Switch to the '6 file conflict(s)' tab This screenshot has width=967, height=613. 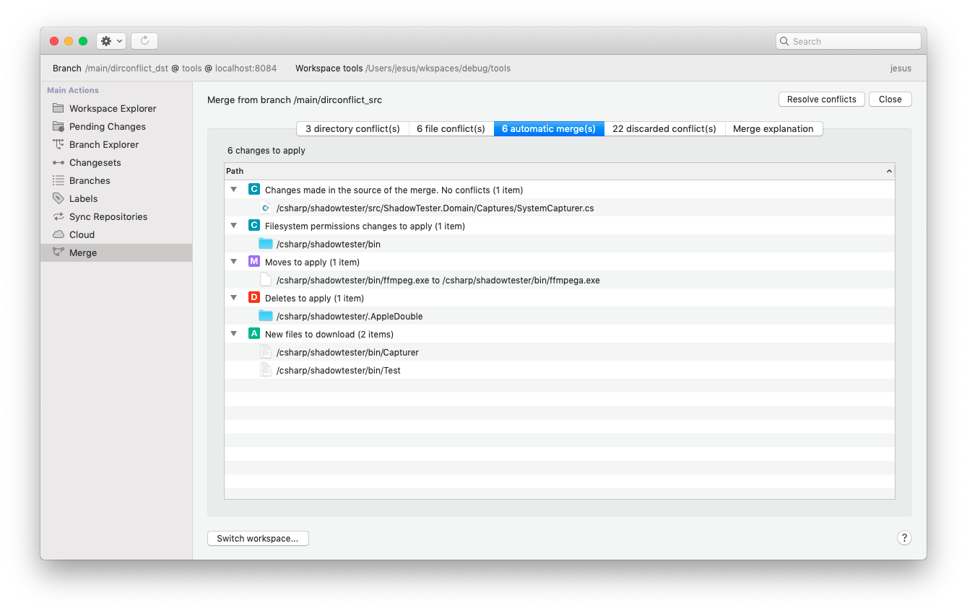[451, 128]
